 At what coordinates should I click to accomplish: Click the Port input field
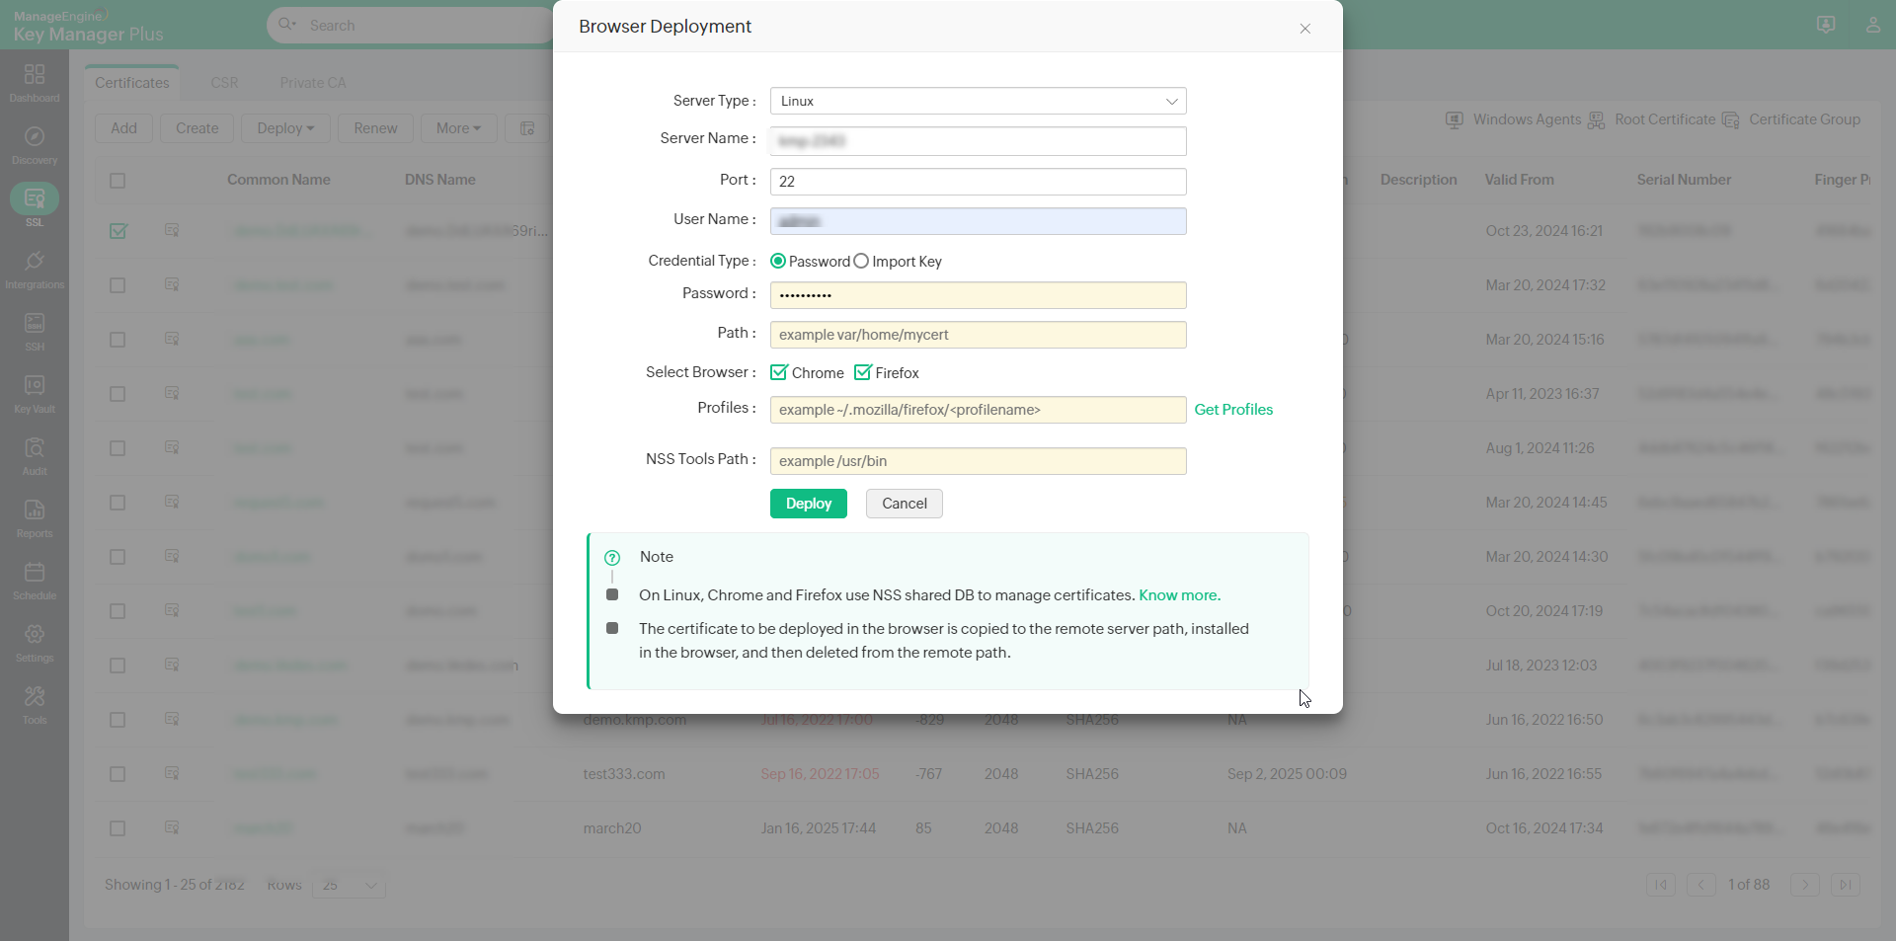pyautogui.click(x=978, y=182)
